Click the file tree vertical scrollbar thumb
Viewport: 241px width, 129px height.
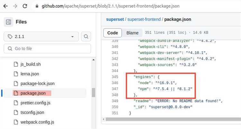point(94,93)
